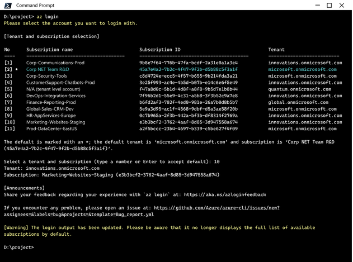Select Global-Sales-CRM-Dev subscription name
353x262 pixels.
point(50,109)
